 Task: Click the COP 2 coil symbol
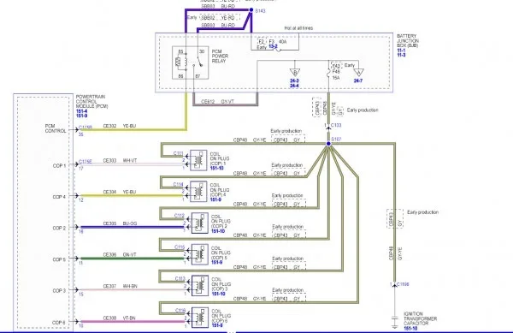point(199,223)
